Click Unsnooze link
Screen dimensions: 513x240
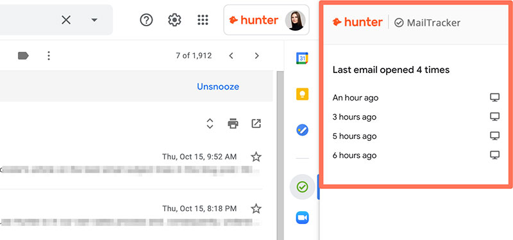(x=218, y=86)
